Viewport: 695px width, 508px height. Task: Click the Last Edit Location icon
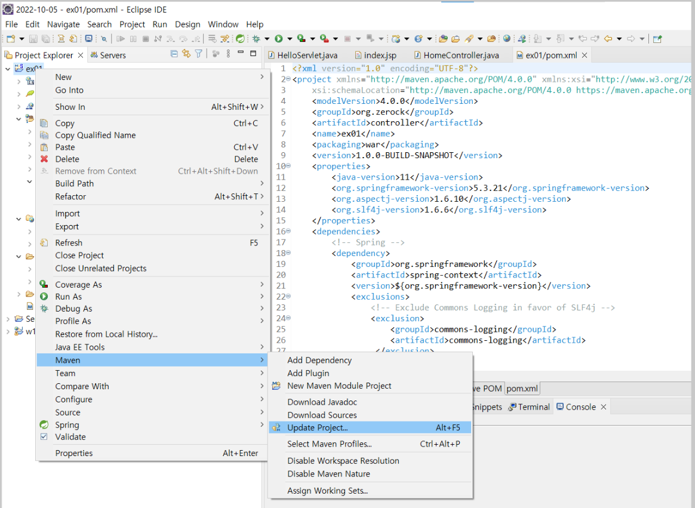[582, 39]
